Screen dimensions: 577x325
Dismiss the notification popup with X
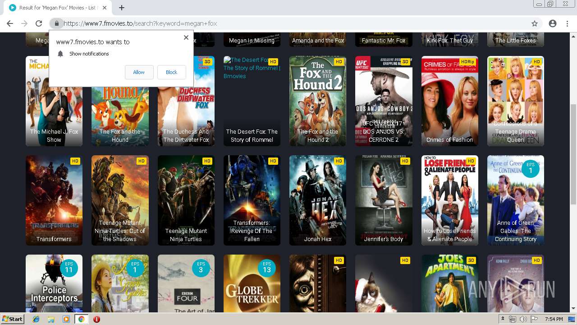(x=186, y=37)
